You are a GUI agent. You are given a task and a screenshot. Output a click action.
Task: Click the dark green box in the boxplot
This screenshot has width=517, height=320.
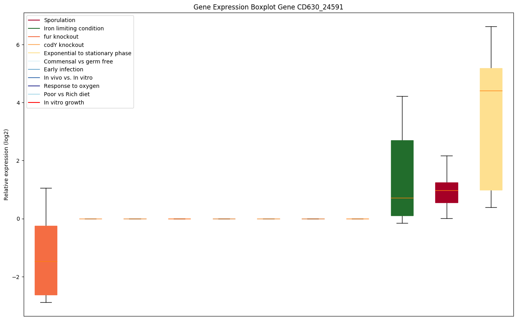(402, 177)
